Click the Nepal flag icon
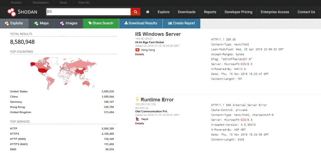This screenshot has height=153, width=321. tap(137, 119)
